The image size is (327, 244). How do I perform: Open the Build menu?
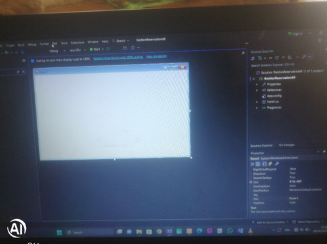[21, 45]
